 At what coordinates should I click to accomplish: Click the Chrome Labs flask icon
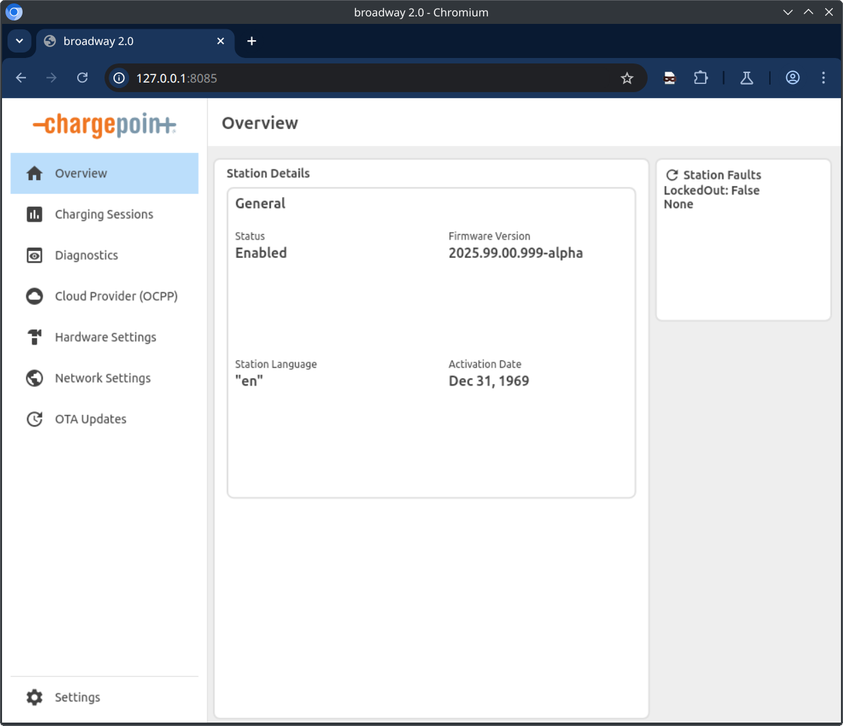(747, 78)
